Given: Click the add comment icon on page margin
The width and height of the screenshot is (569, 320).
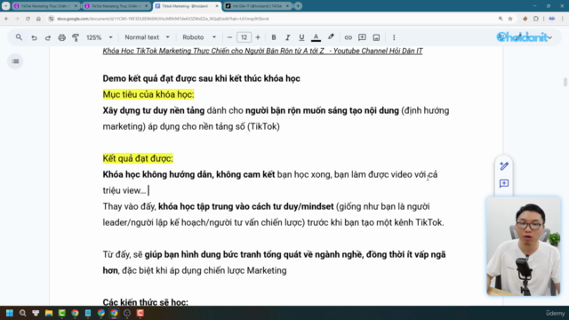Looking at the screenshot, I should pyautogui.click(x=504, y=184).
